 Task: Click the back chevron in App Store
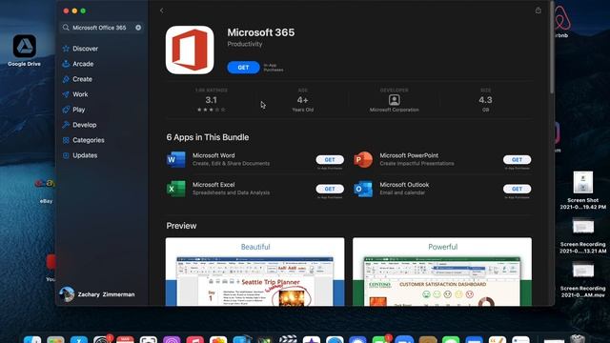162,10
